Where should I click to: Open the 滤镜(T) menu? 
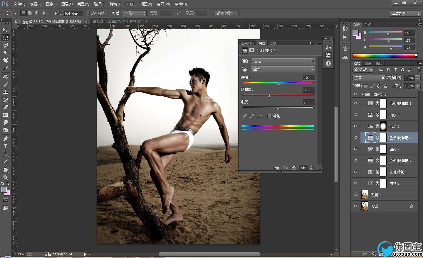115,4
